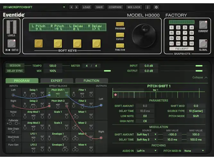Click the pink marker on Bar 1 timeline
214x160 pixels.
116,95
